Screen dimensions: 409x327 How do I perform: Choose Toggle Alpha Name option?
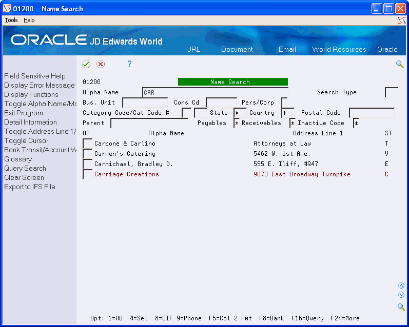click(40, 104)
